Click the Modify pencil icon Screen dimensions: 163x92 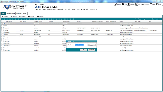[x=11, y=16]
